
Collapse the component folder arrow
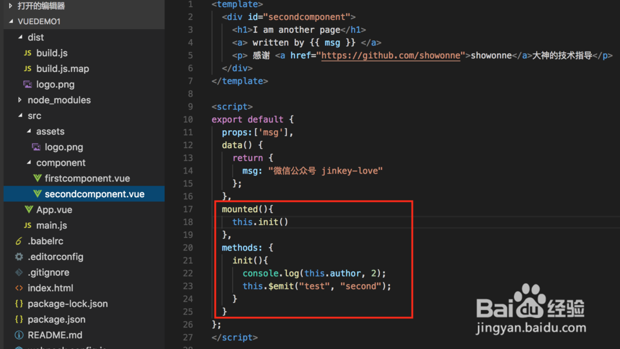point(29,162)
